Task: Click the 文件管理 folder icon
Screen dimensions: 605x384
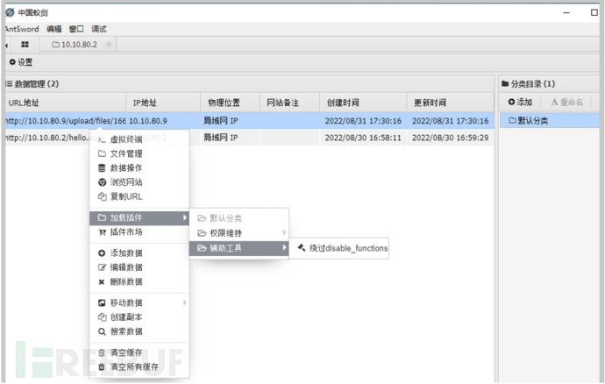Action: pyautogui.click(x=102, y=153)
